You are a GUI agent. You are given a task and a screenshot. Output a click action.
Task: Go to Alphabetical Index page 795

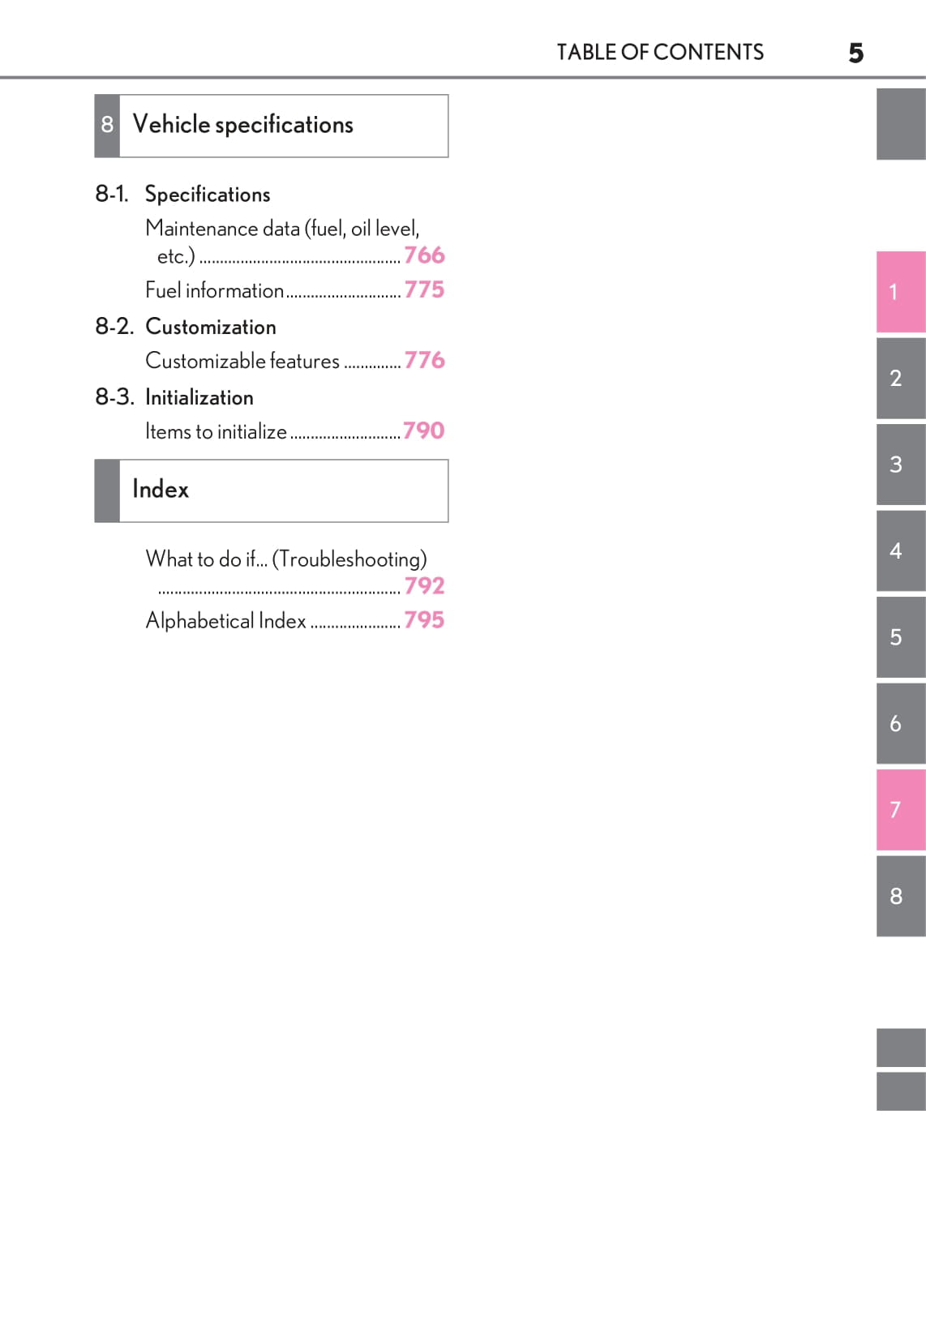(424, 620)
